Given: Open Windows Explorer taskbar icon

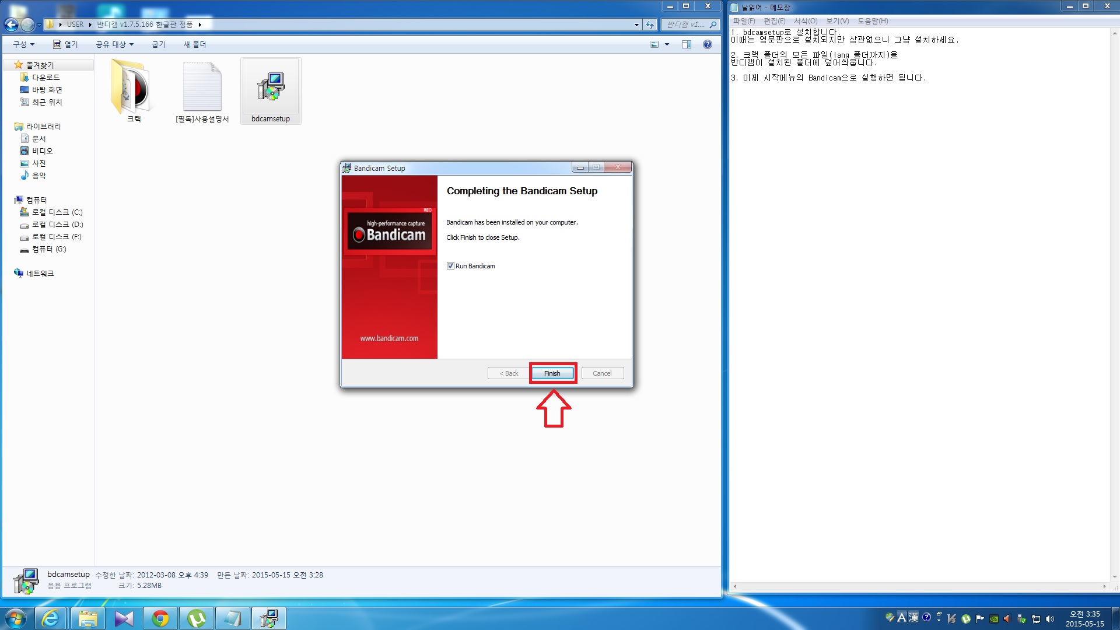Looking at the screenshot, I should (x=87, y=618).
